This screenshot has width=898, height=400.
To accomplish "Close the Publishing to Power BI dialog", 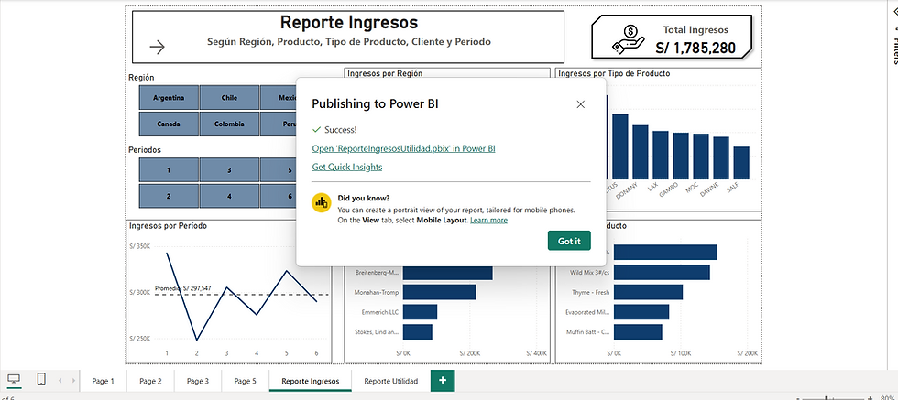I will coord(581,104).
